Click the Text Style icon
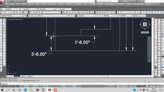 (x=2, y=9)
